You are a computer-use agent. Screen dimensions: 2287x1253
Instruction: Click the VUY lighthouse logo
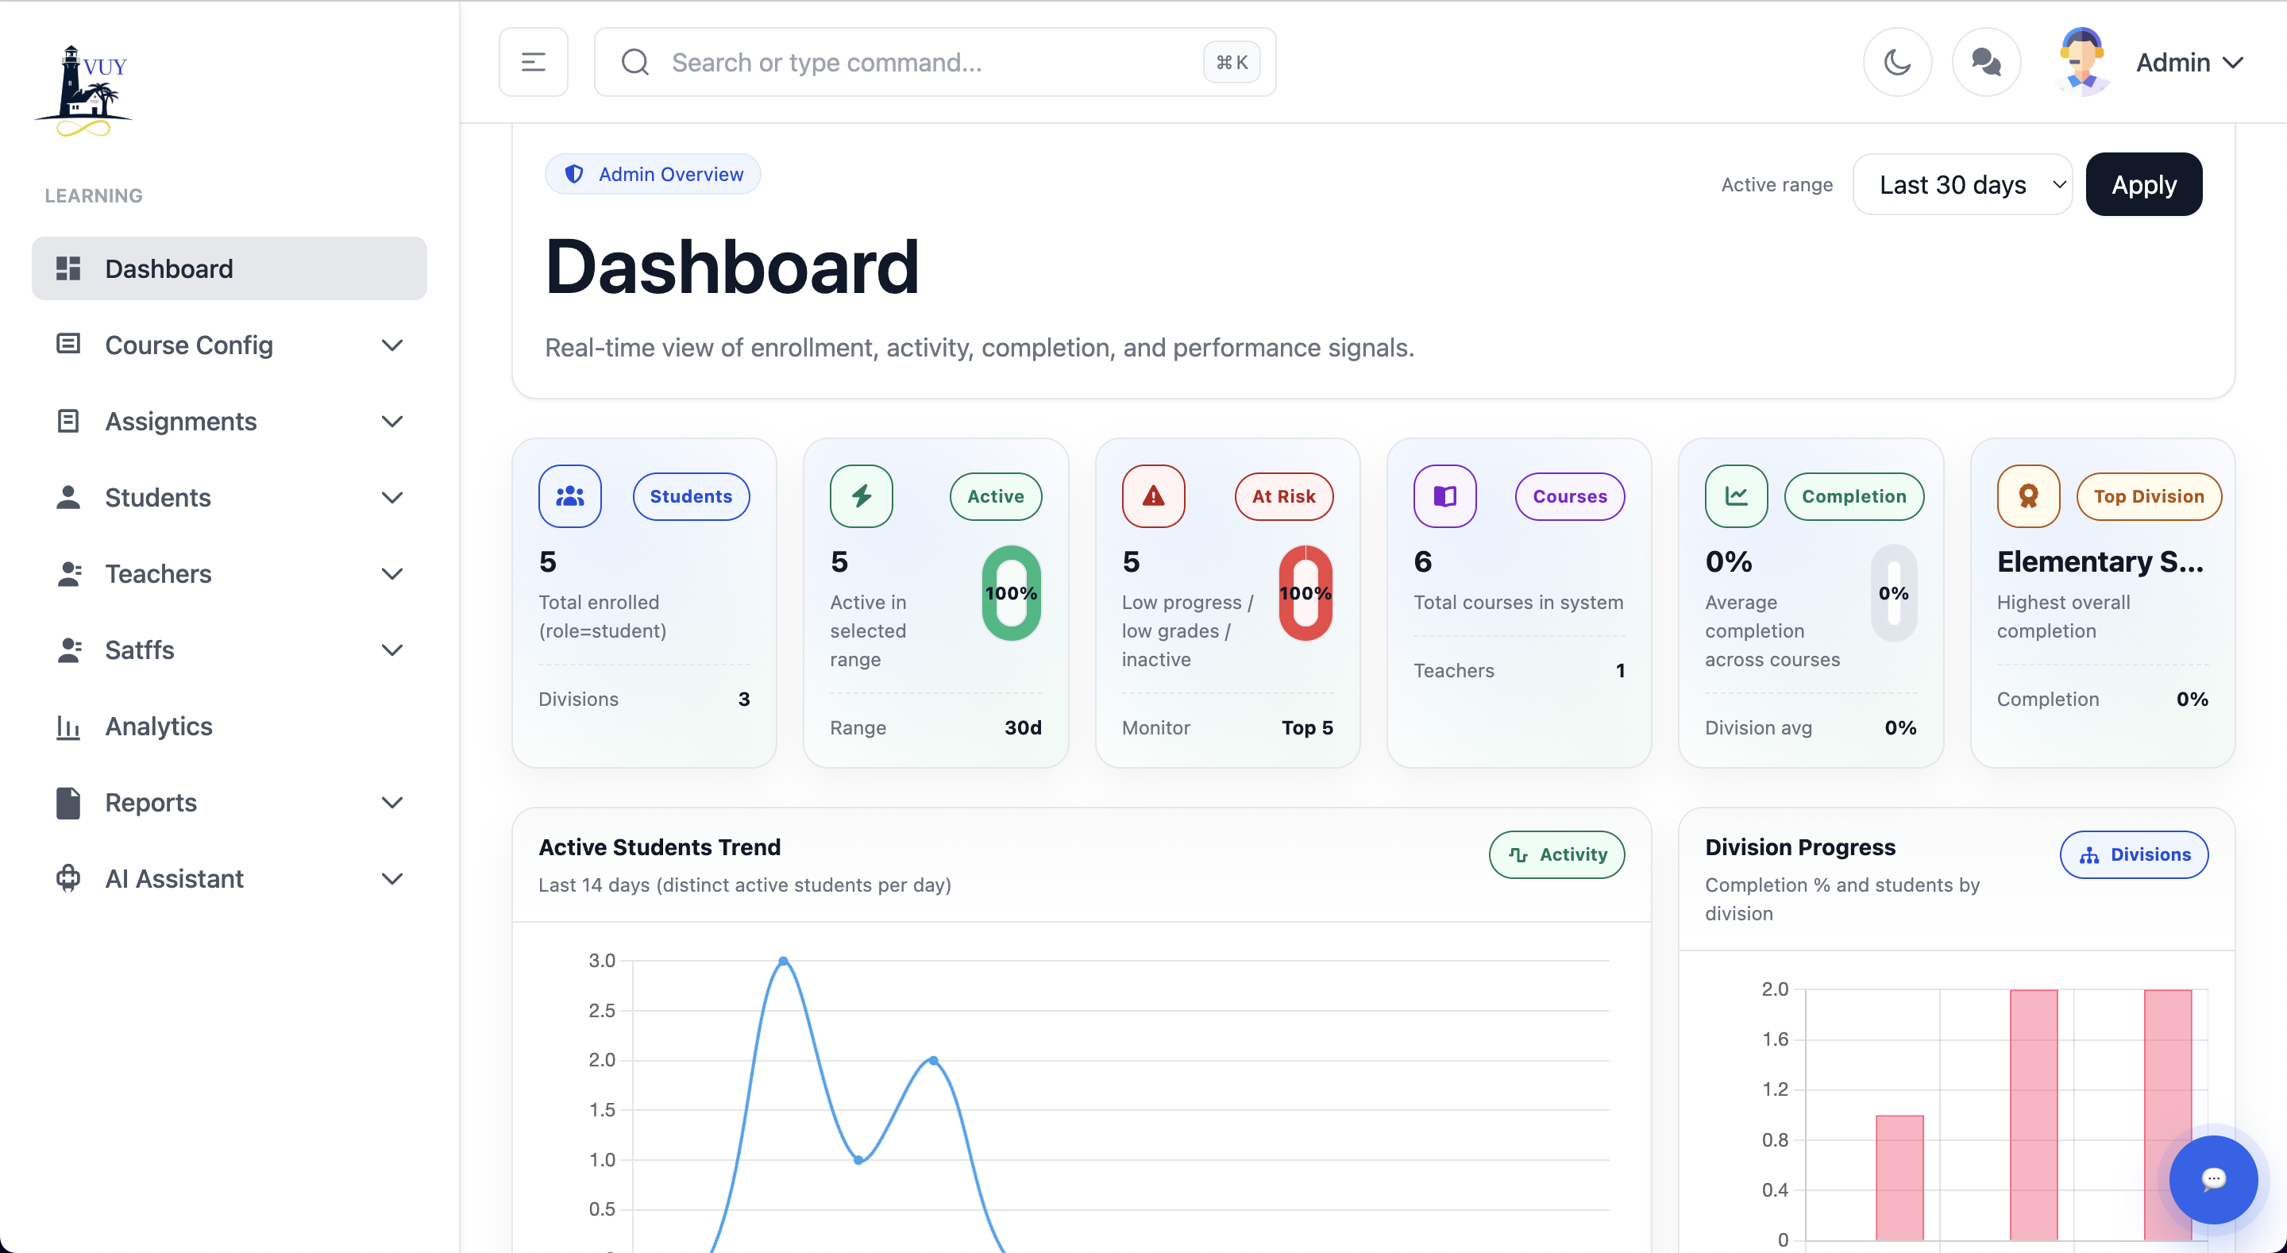coord(84,91)
